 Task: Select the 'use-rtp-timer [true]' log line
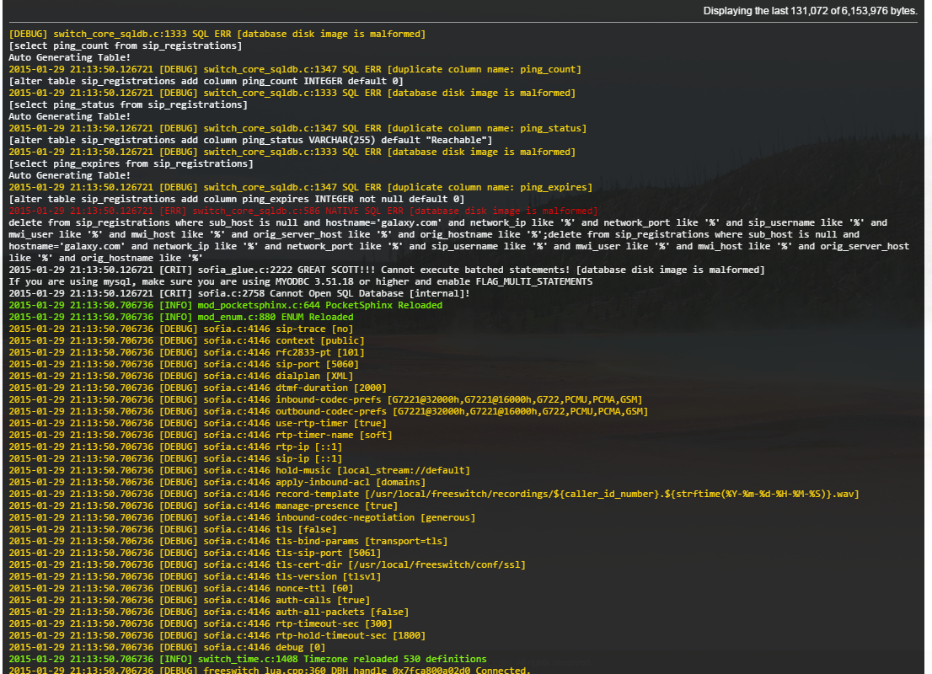point(197,423)
